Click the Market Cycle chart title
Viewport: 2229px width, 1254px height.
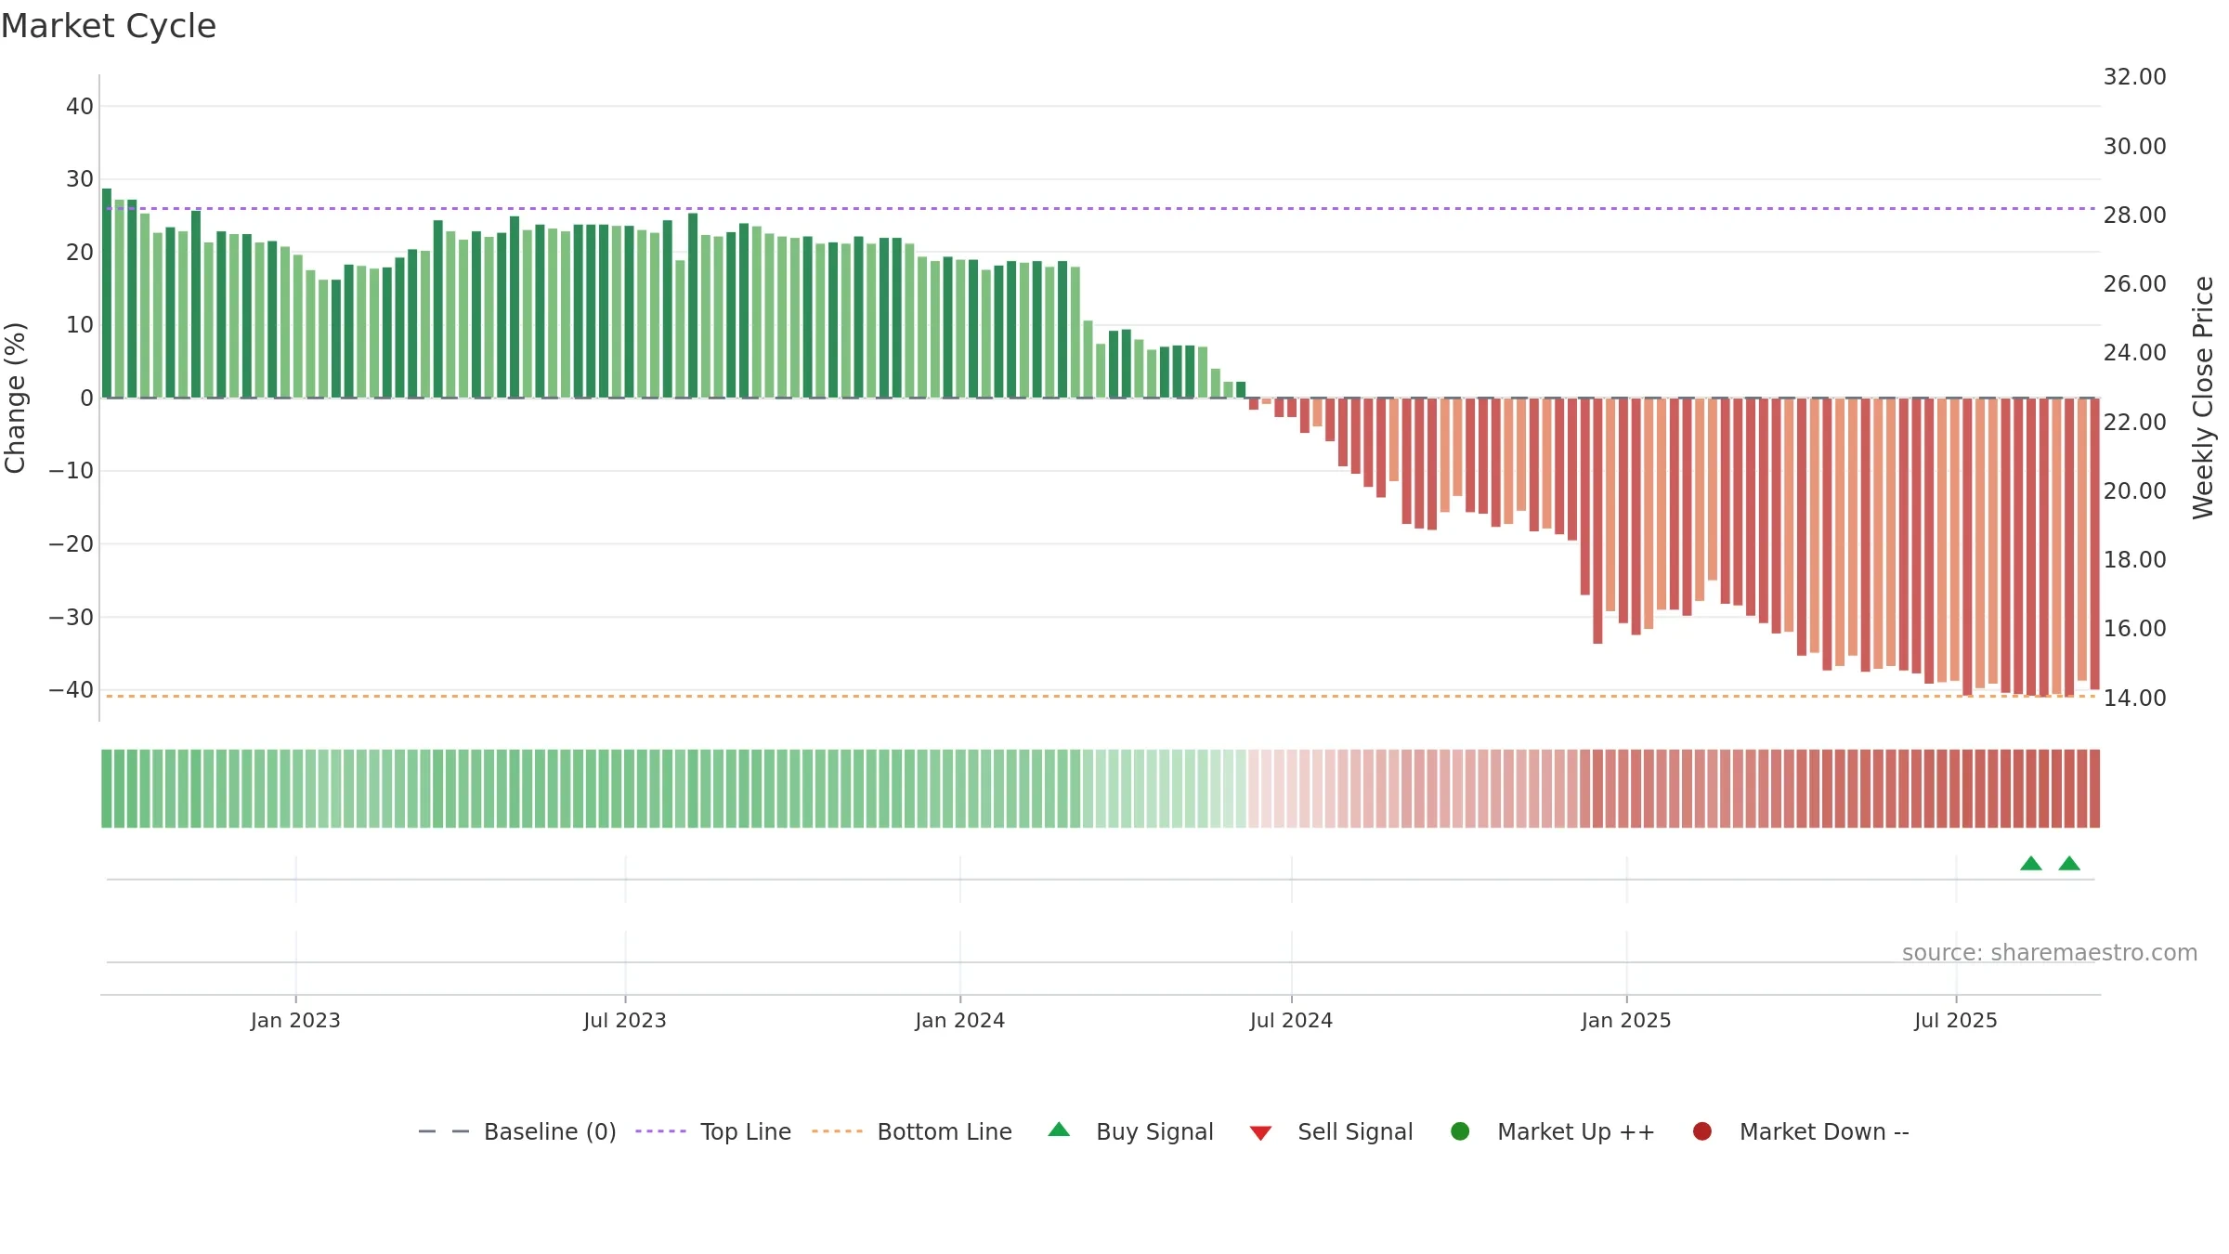[109, 26]
